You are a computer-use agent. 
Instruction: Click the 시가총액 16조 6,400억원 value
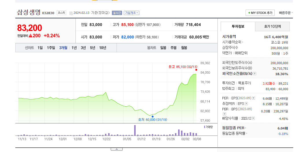click(276, 37)
